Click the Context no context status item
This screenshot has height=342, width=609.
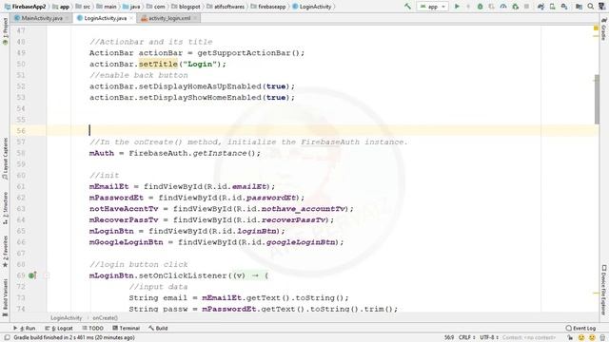(x=529, y=338)
